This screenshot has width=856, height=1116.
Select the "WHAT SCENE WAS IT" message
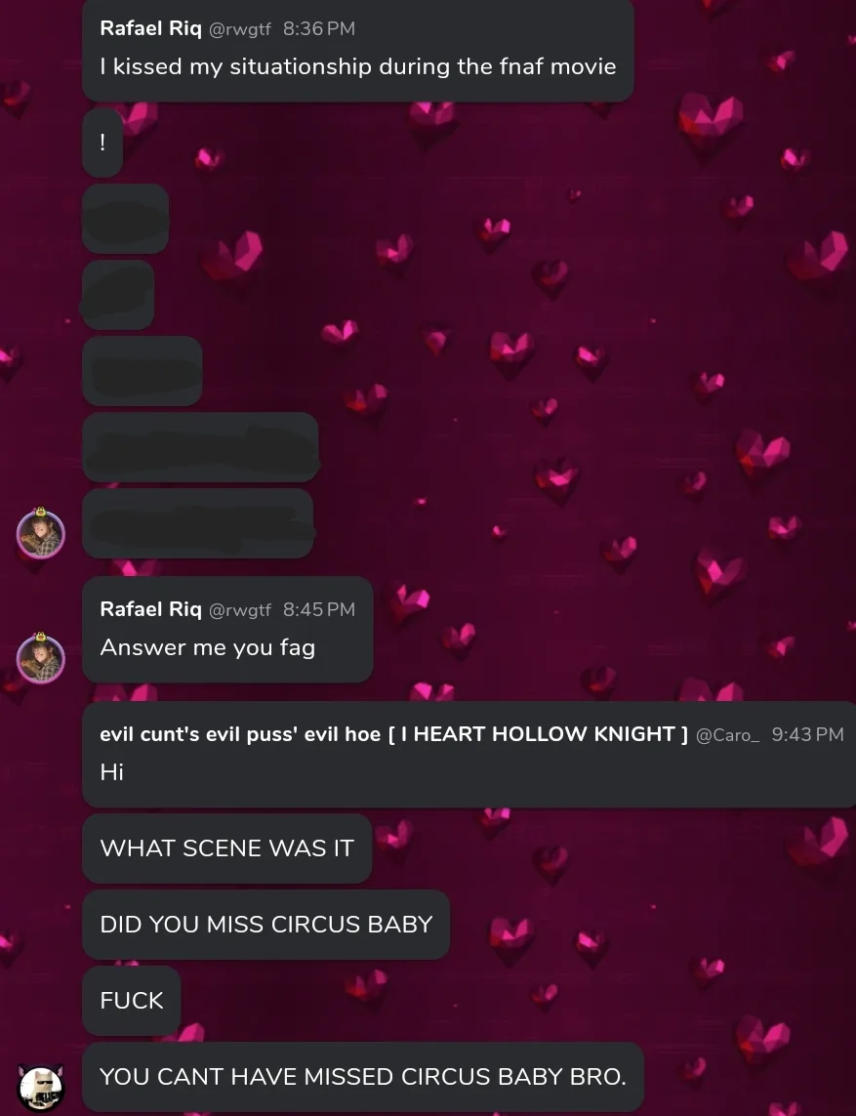click(227, 847)
